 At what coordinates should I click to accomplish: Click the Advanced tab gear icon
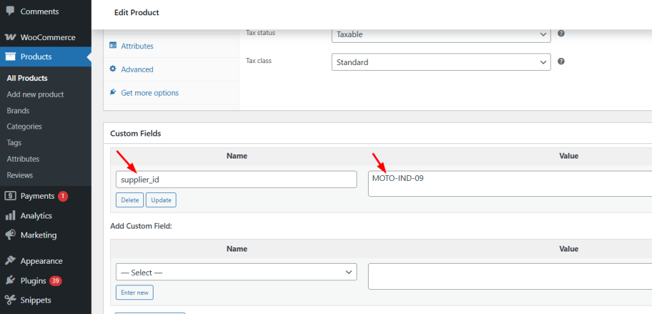pos(113,69)
